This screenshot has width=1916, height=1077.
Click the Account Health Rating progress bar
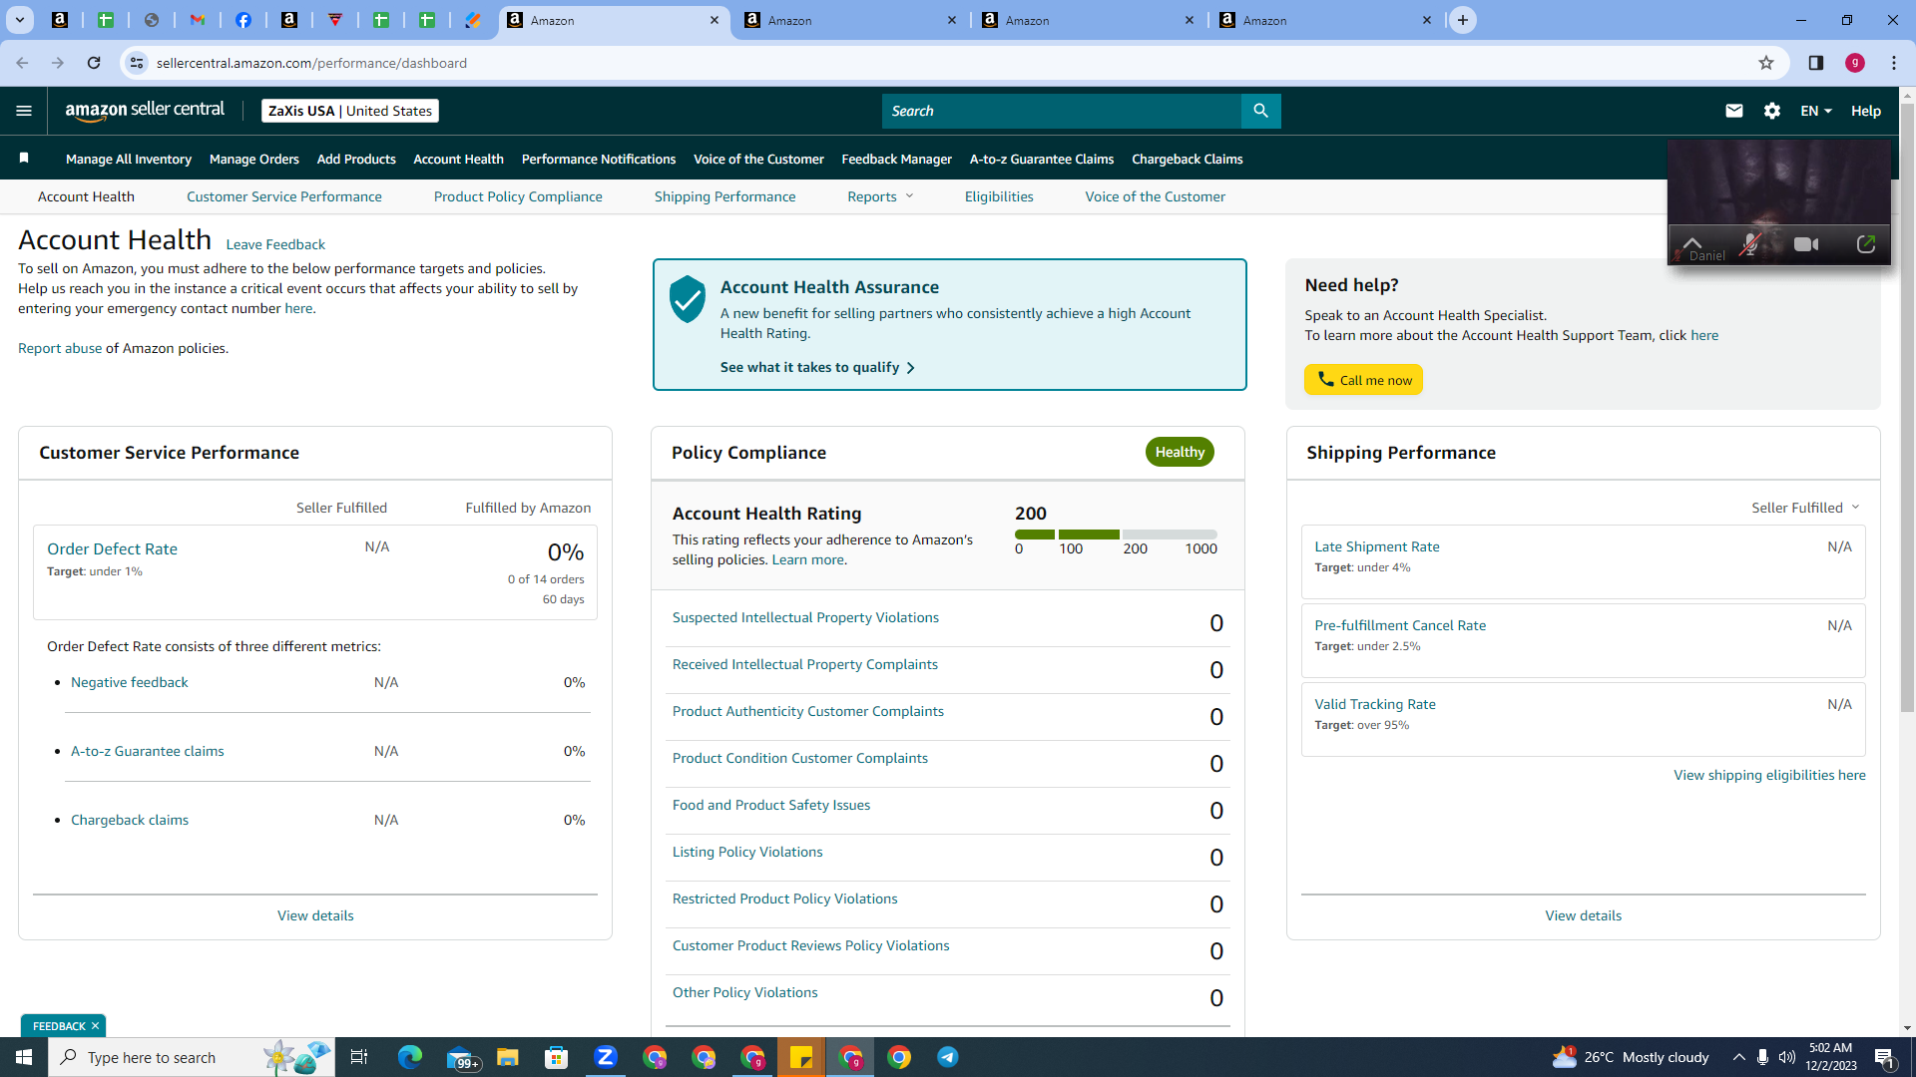1116,535
